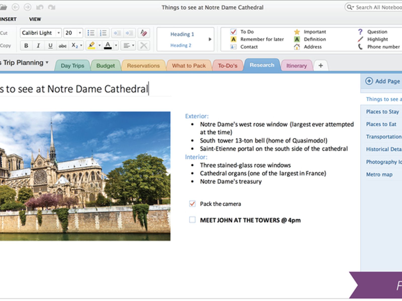Open the Places to Stay page
Image resolution: width=402 pixels, height=301 pixels.
(382, 112)
